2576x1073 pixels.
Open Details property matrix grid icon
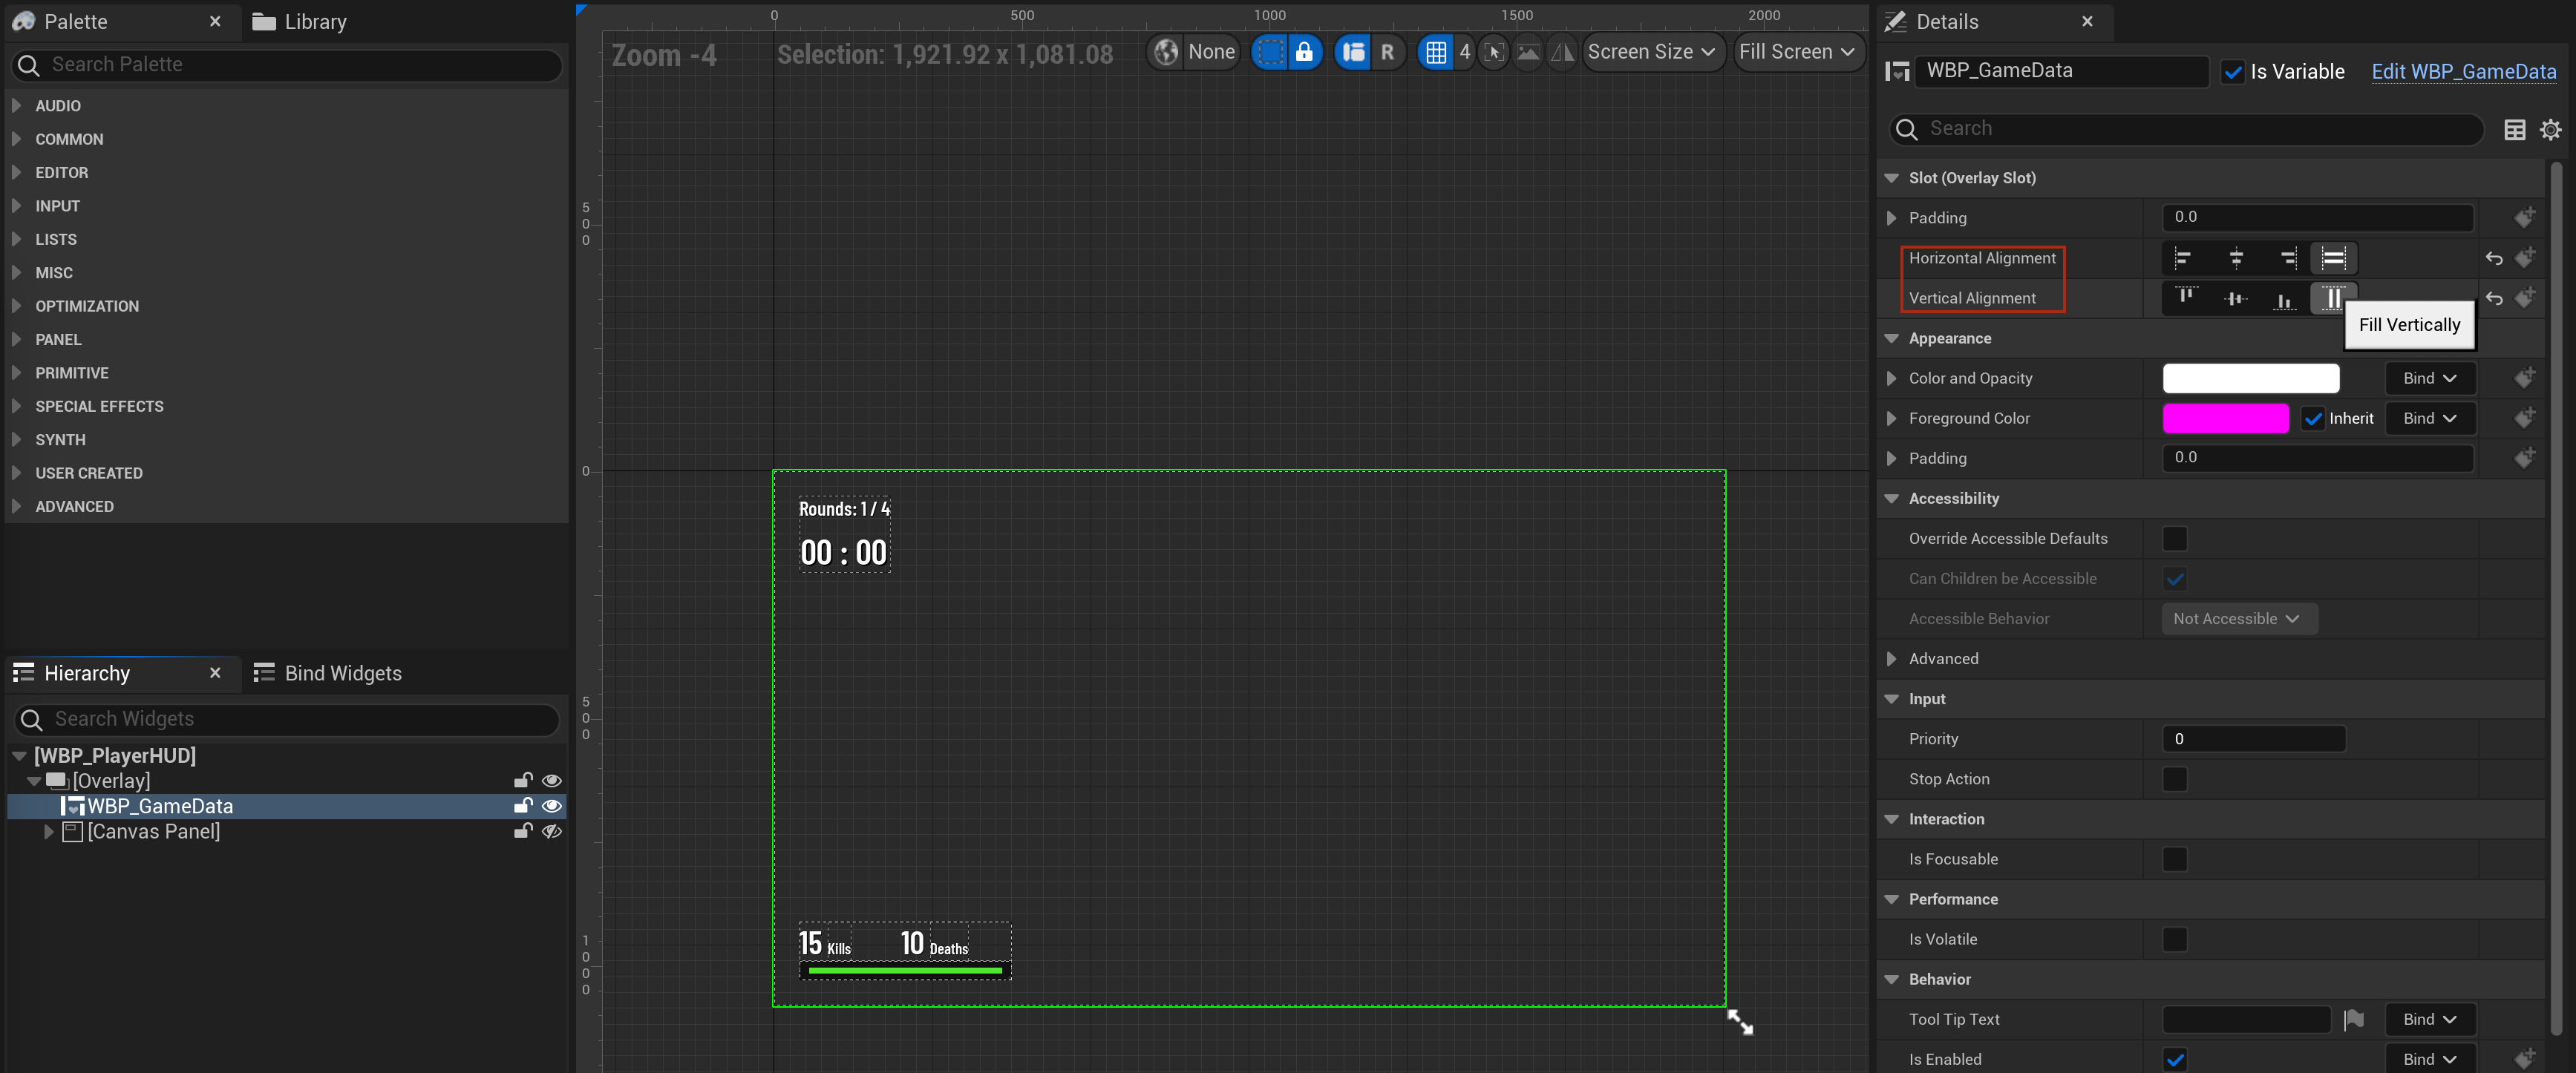pos(2514,129)
